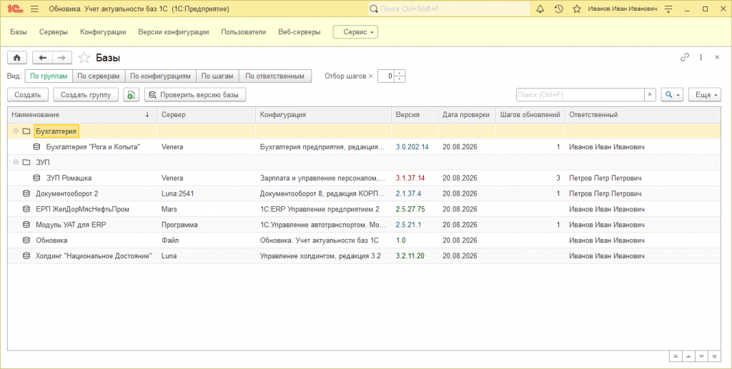
Task: Open history clock icon
Action: [558, 9]
